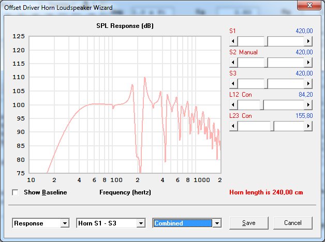
Task: Click the Cancel button
Action: coord(293,223)
